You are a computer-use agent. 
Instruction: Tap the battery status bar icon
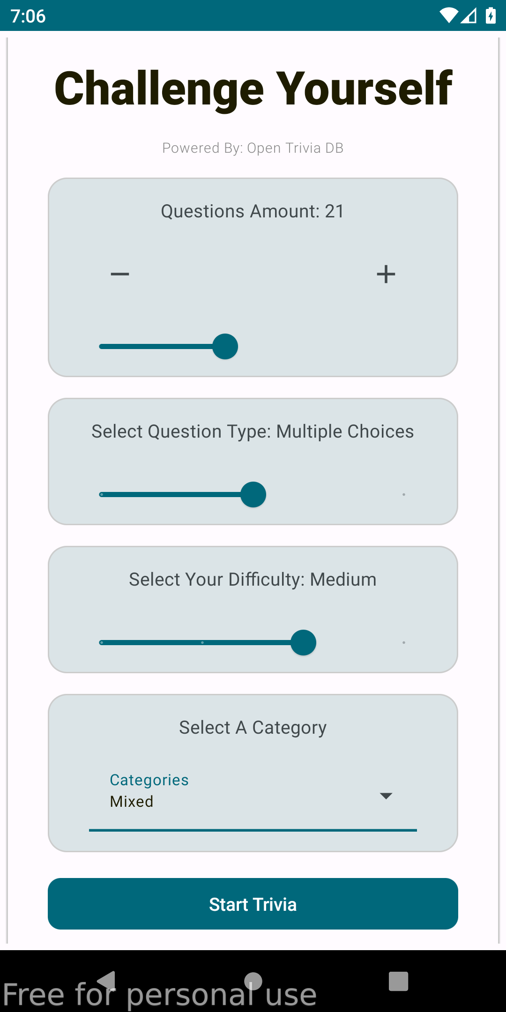(x=491, y=16)
